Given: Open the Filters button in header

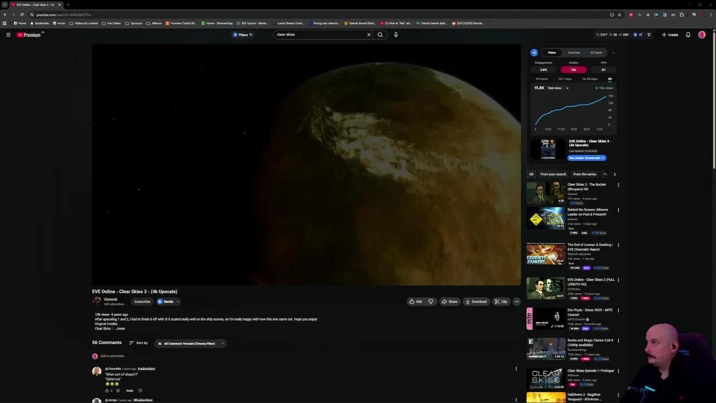Looking at the screenshot, I should click(x=243, y=35).
